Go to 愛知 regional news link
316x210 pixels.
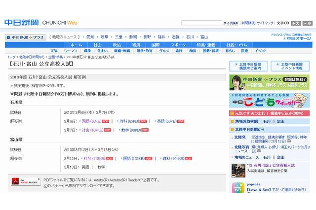(x=90, y=37)
